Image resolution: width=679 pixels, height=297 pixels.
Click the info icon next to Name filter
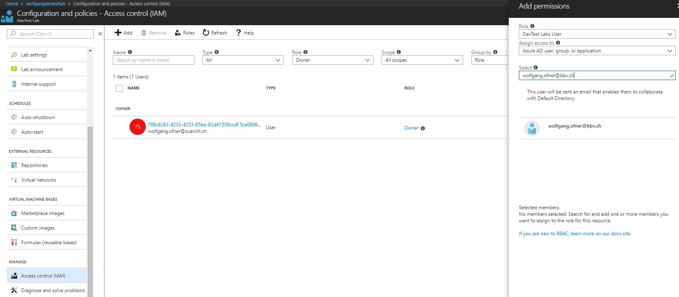click(x=130, y=52)
